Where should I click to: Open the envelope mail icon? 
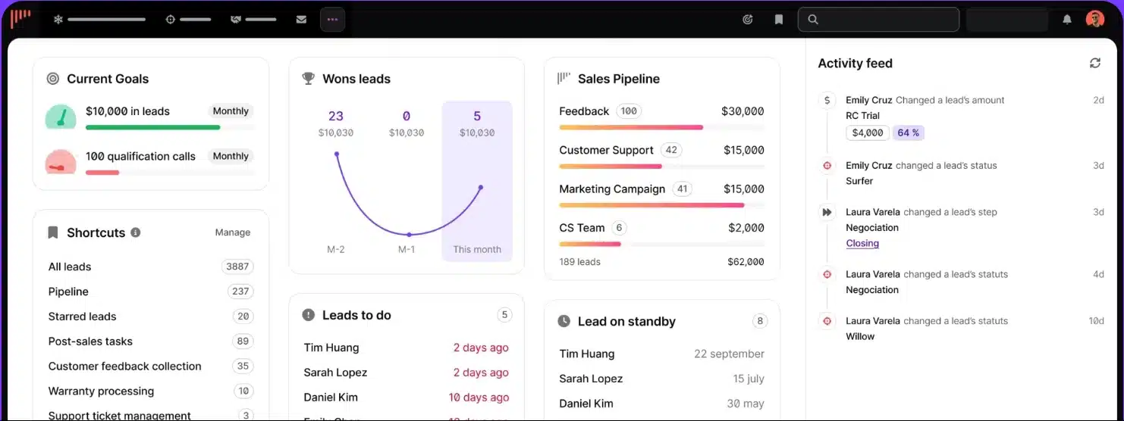301,20
